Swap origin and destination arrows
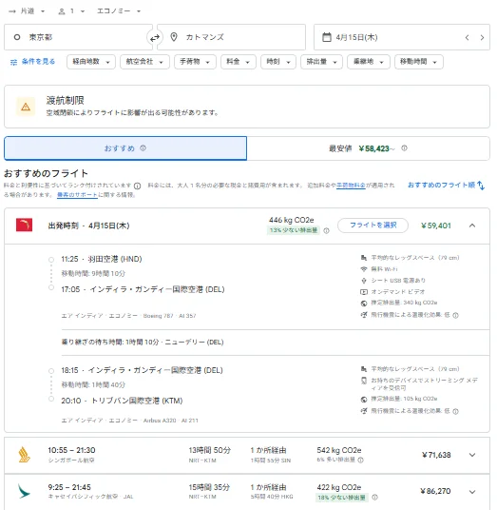The image size is (497, 510). pyautogui.click(x=155, y=38)
